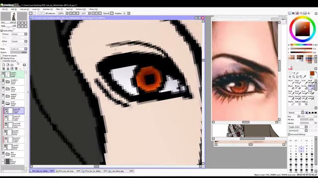Open the brush Normal mode dropdown
The width and height of the screenshot is (318, 178).
(303, 113)
